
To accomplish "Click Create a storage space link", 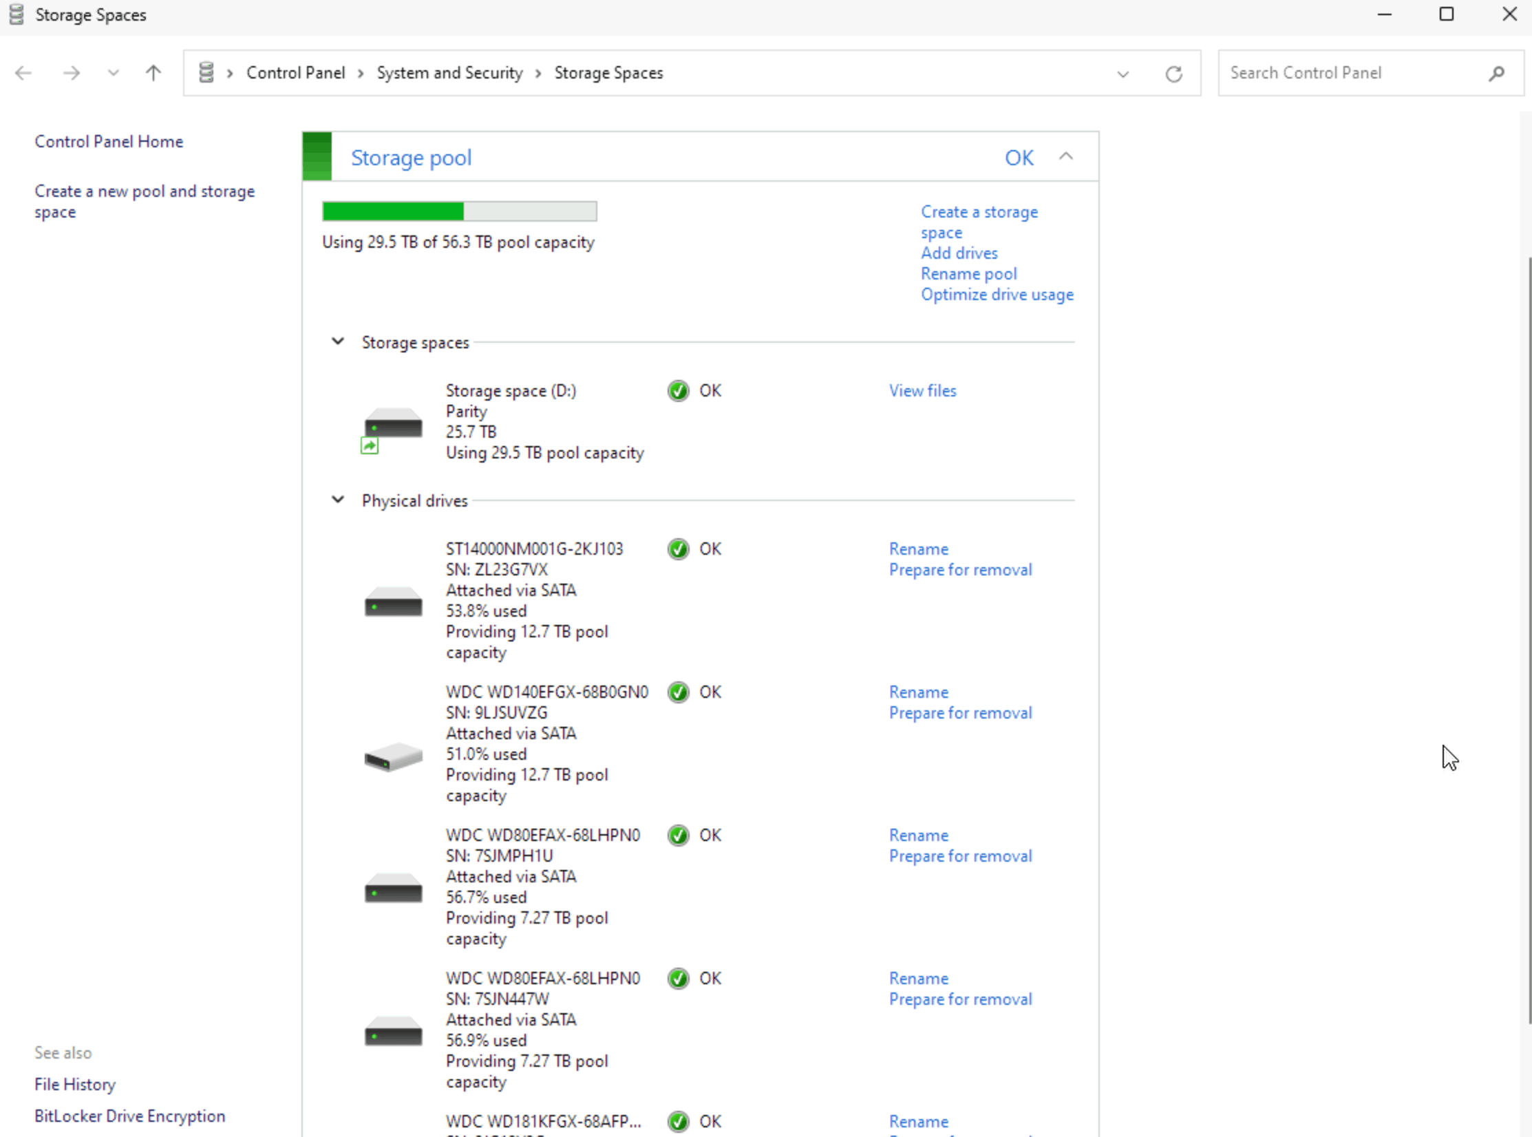I will pos(979,222).
